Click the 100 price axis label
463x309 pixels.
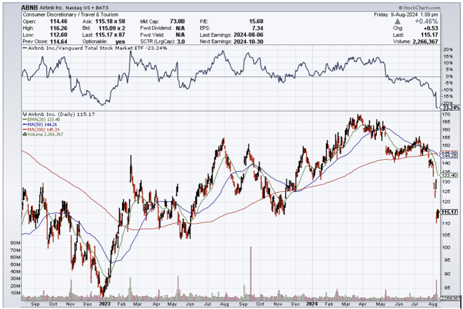pos(446,247)
